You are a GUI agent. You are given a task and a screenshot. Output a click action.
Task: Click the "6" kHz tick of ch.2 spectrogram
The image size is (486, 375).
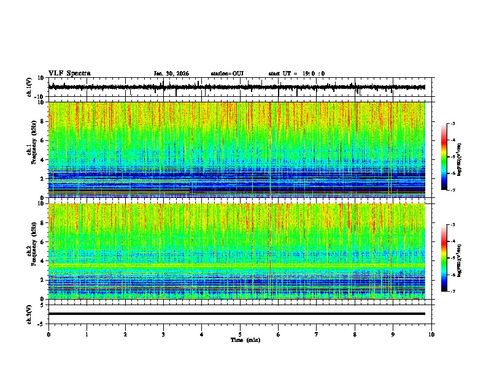42,242
